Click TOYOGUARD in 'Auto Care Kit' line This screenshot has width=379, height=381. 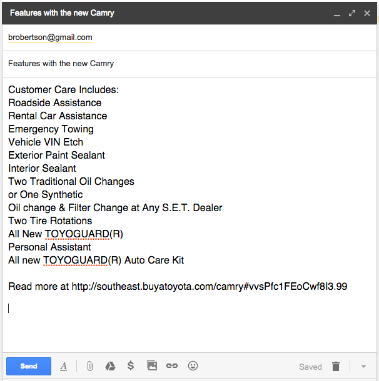[76, 260]
